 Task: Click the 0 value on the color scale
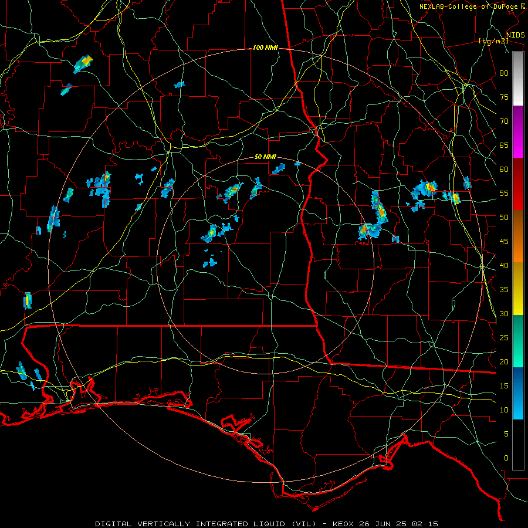tap(506, 458)
